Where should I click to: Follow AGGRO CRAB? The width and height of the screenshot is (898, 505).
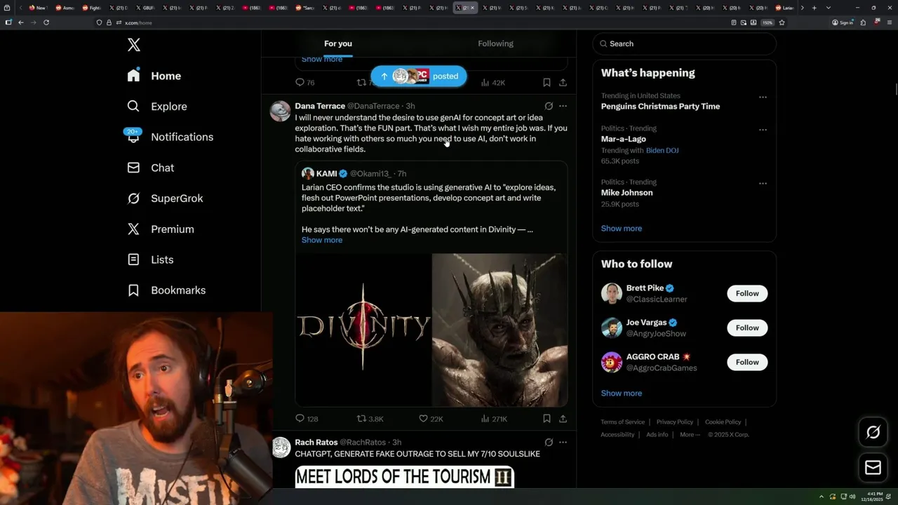pos(747,362)
